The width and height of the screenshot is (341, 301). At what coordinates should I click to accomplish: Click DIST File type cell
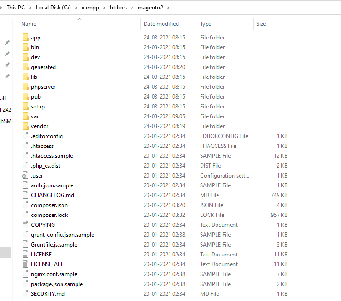210,165
